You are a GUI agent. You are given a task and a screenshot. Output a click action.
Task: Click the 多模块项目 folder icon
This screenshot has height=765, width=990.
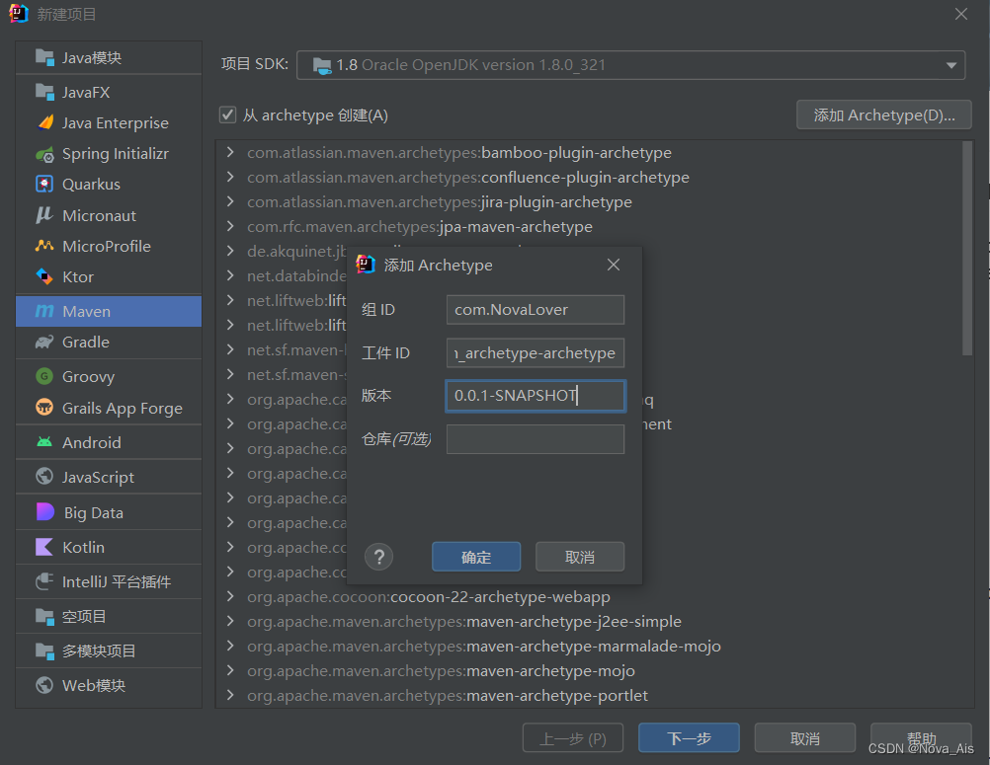click(x=44, y=650)
